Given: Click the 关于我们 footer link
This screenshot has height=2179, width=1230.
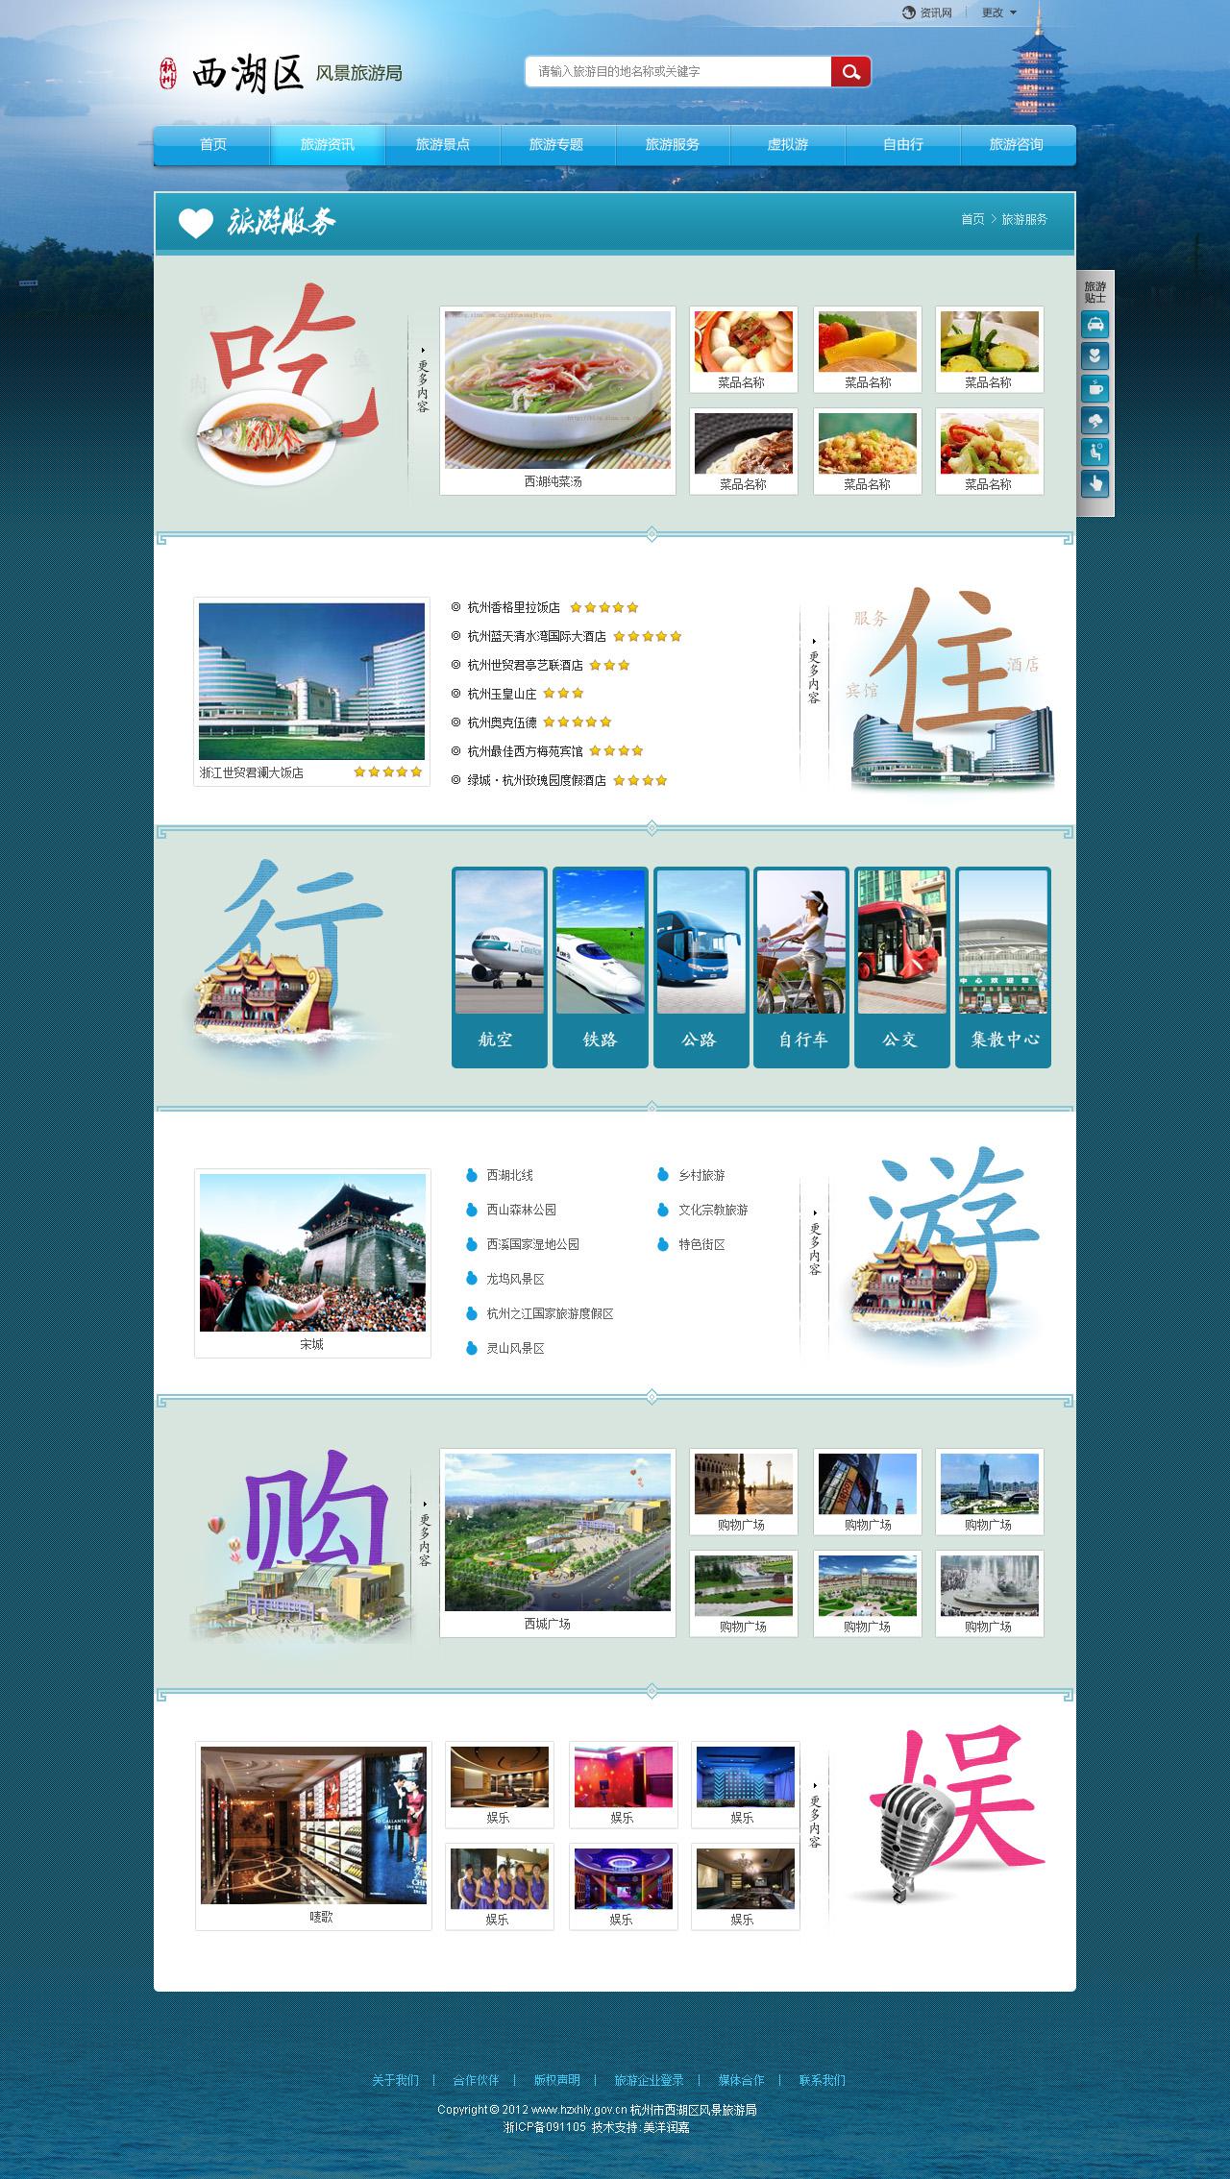Looking at the screenshot, I should (395, 2080).
